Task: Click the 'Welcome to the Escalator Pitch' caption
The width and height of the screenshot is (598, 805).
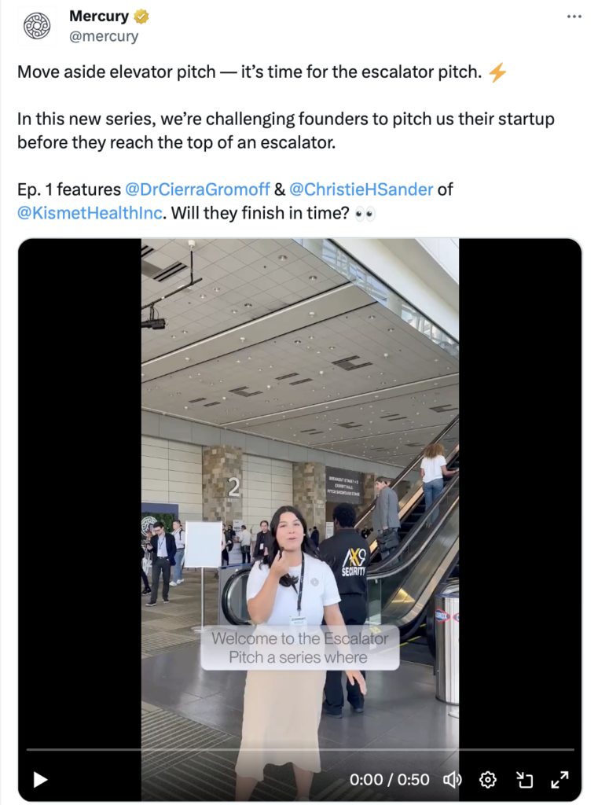Action: 299,648
